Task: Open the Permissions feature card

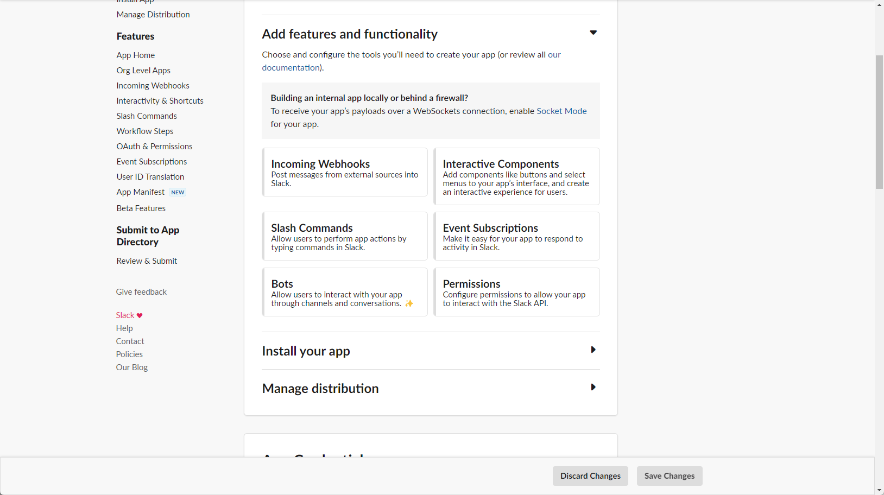Action: click(517, 292)
